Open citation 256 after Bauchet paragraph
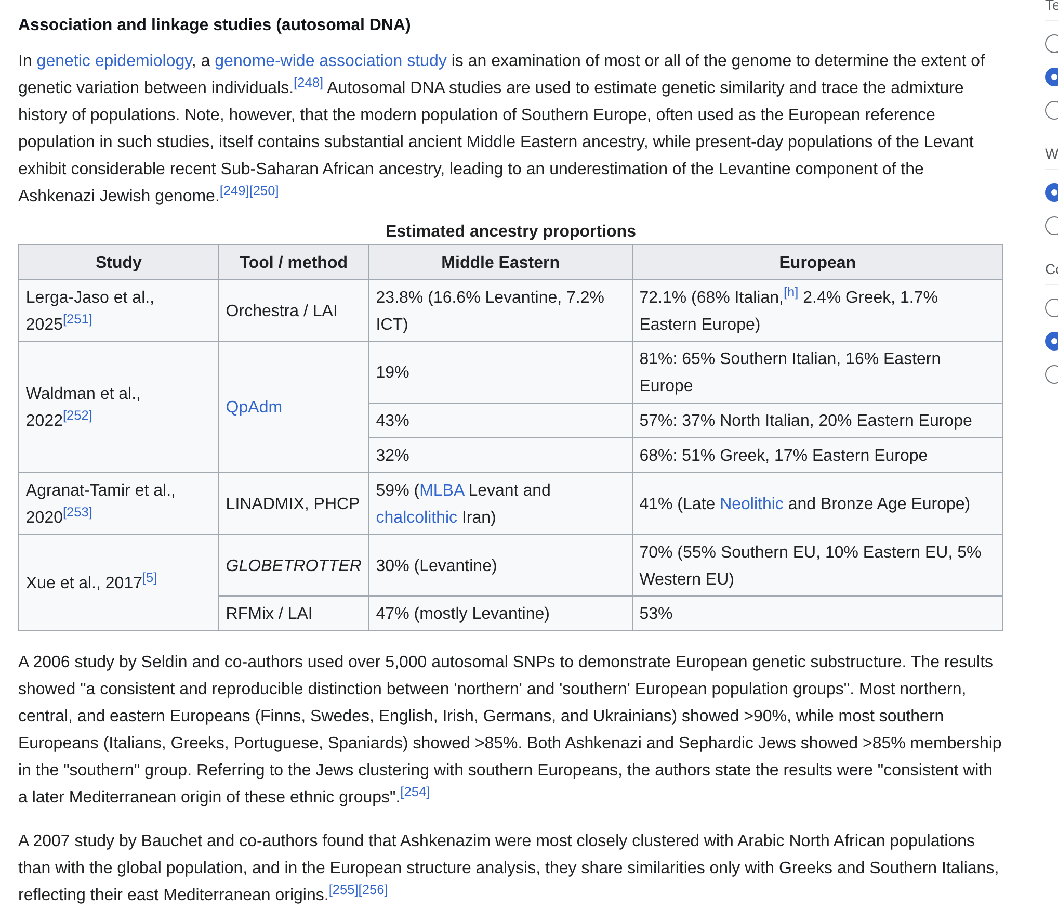1058x907 pixels. (373, 890)
